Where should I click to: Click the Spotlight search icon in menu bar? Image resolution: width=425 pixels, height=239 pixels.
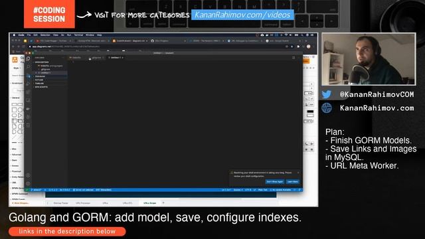302,35
